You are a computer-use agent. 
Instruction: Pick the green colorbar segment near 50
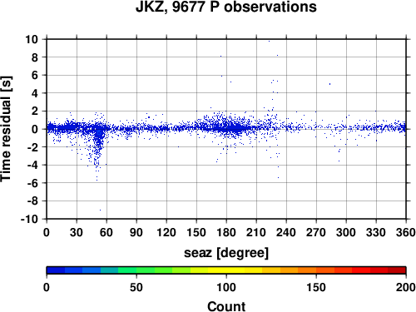(x=136, y=270)
